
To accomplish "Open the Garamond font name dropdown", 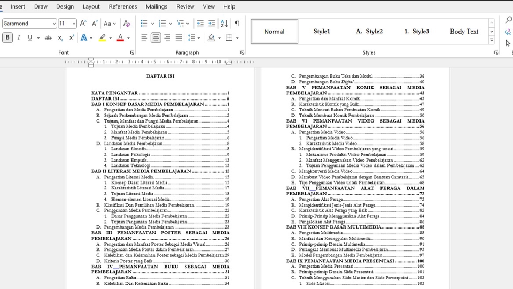I will (x=54, y=24).
